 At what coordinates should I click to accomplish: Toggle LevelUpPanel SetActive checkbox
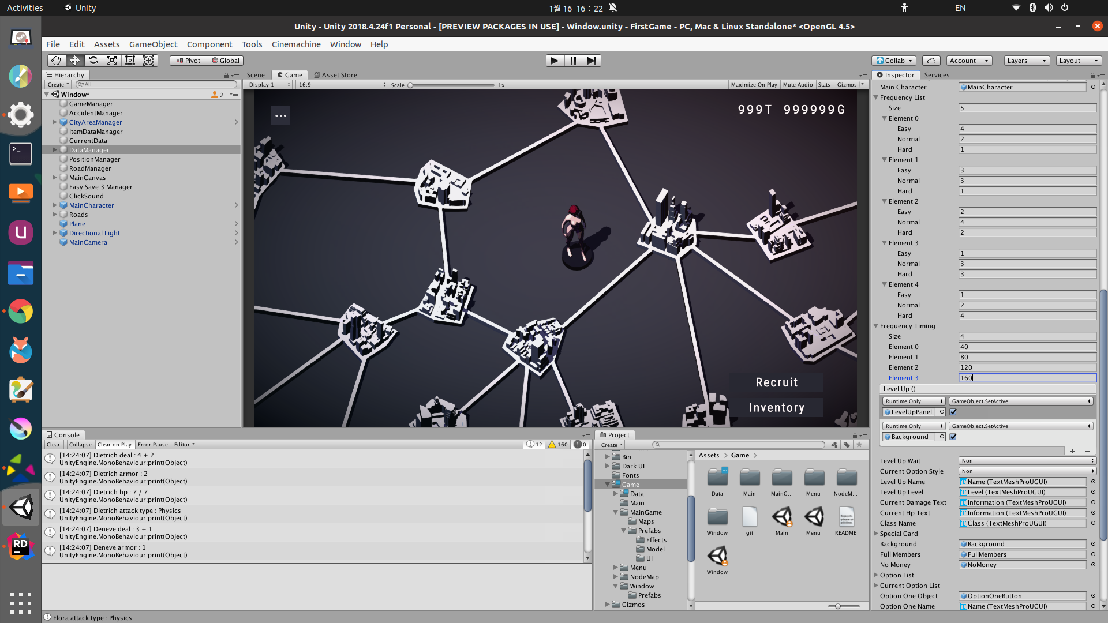953,412
